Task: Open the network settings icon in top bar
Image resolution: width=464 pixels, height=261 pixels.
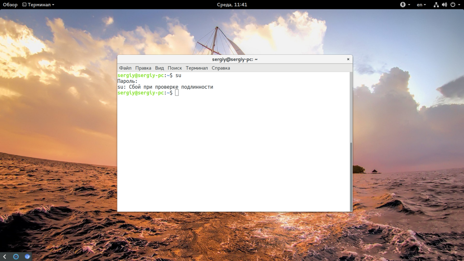Action: [x=436, y=5]
